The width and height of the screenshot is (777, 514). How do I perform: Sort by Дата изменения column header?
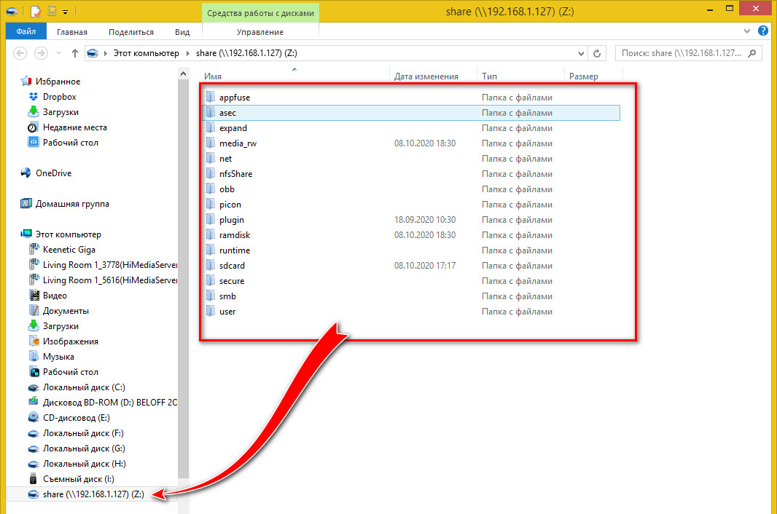[426, 76]
